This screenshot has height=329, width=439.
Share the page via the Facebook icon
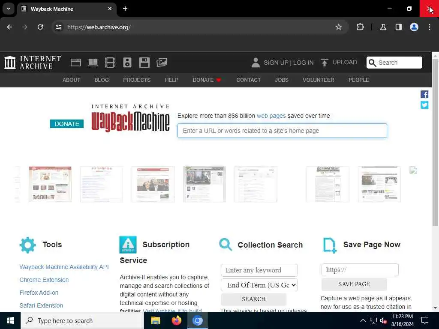coord(424,94)
